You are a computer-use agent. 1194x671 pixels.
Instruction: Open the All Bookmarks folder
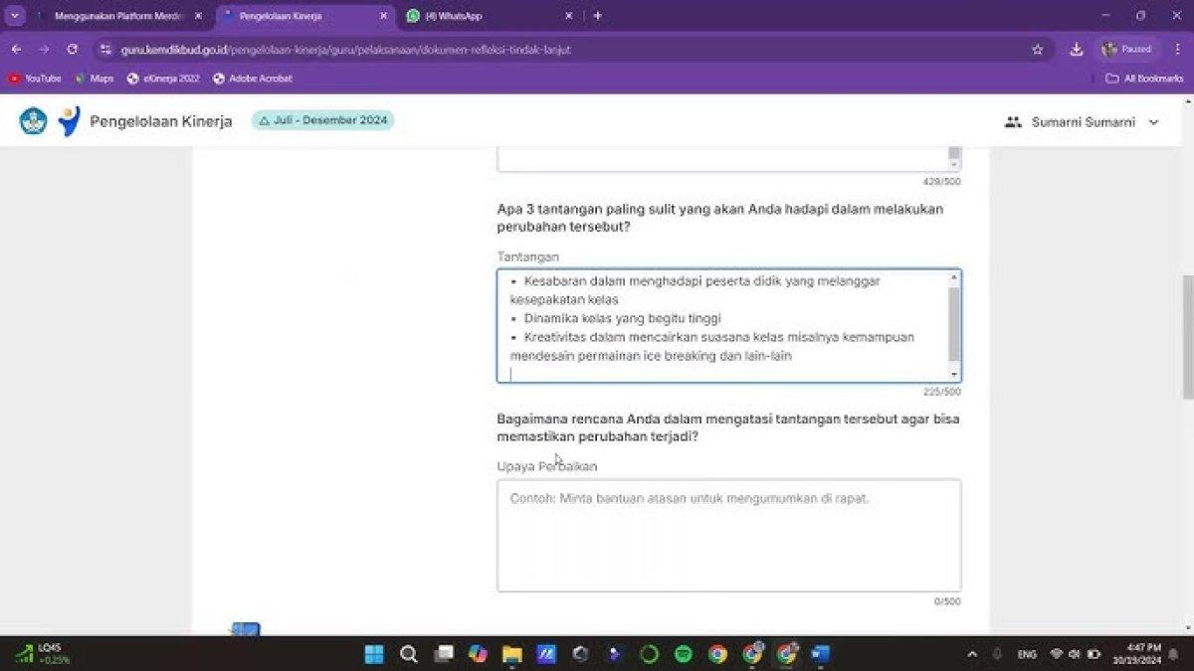point(1144,79)
